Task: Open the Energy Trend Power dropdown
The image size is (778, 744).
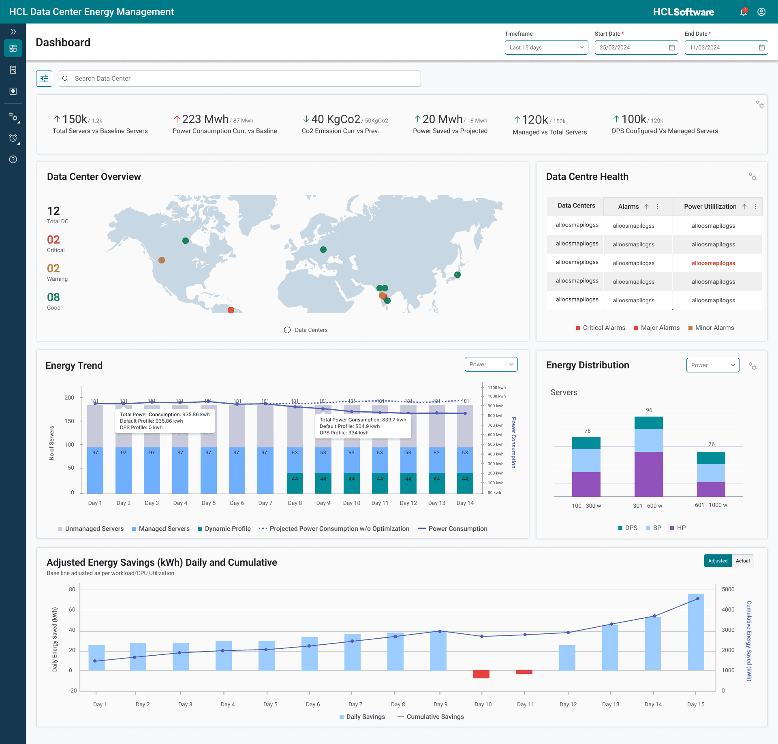Action: 491,364
